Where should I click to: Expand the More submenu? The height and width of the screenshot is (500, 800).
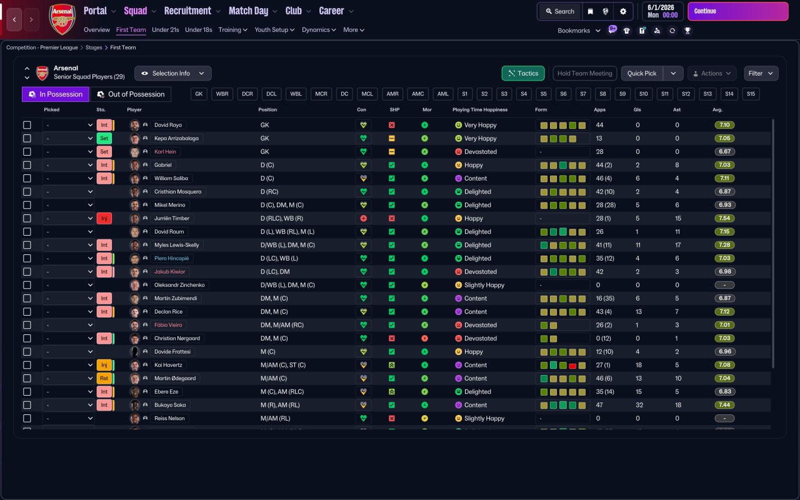coord(353,30)
